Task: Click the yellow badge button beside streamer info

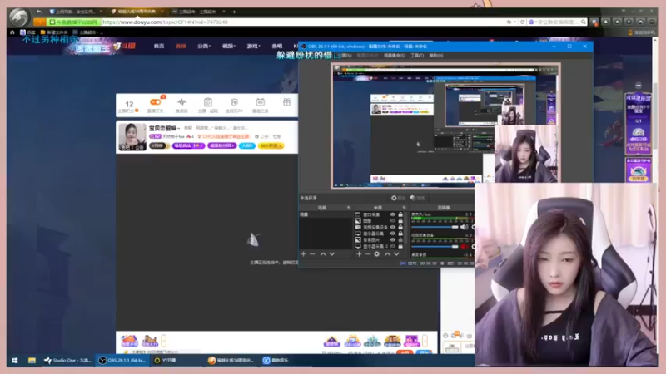Action: click(271, 146)
